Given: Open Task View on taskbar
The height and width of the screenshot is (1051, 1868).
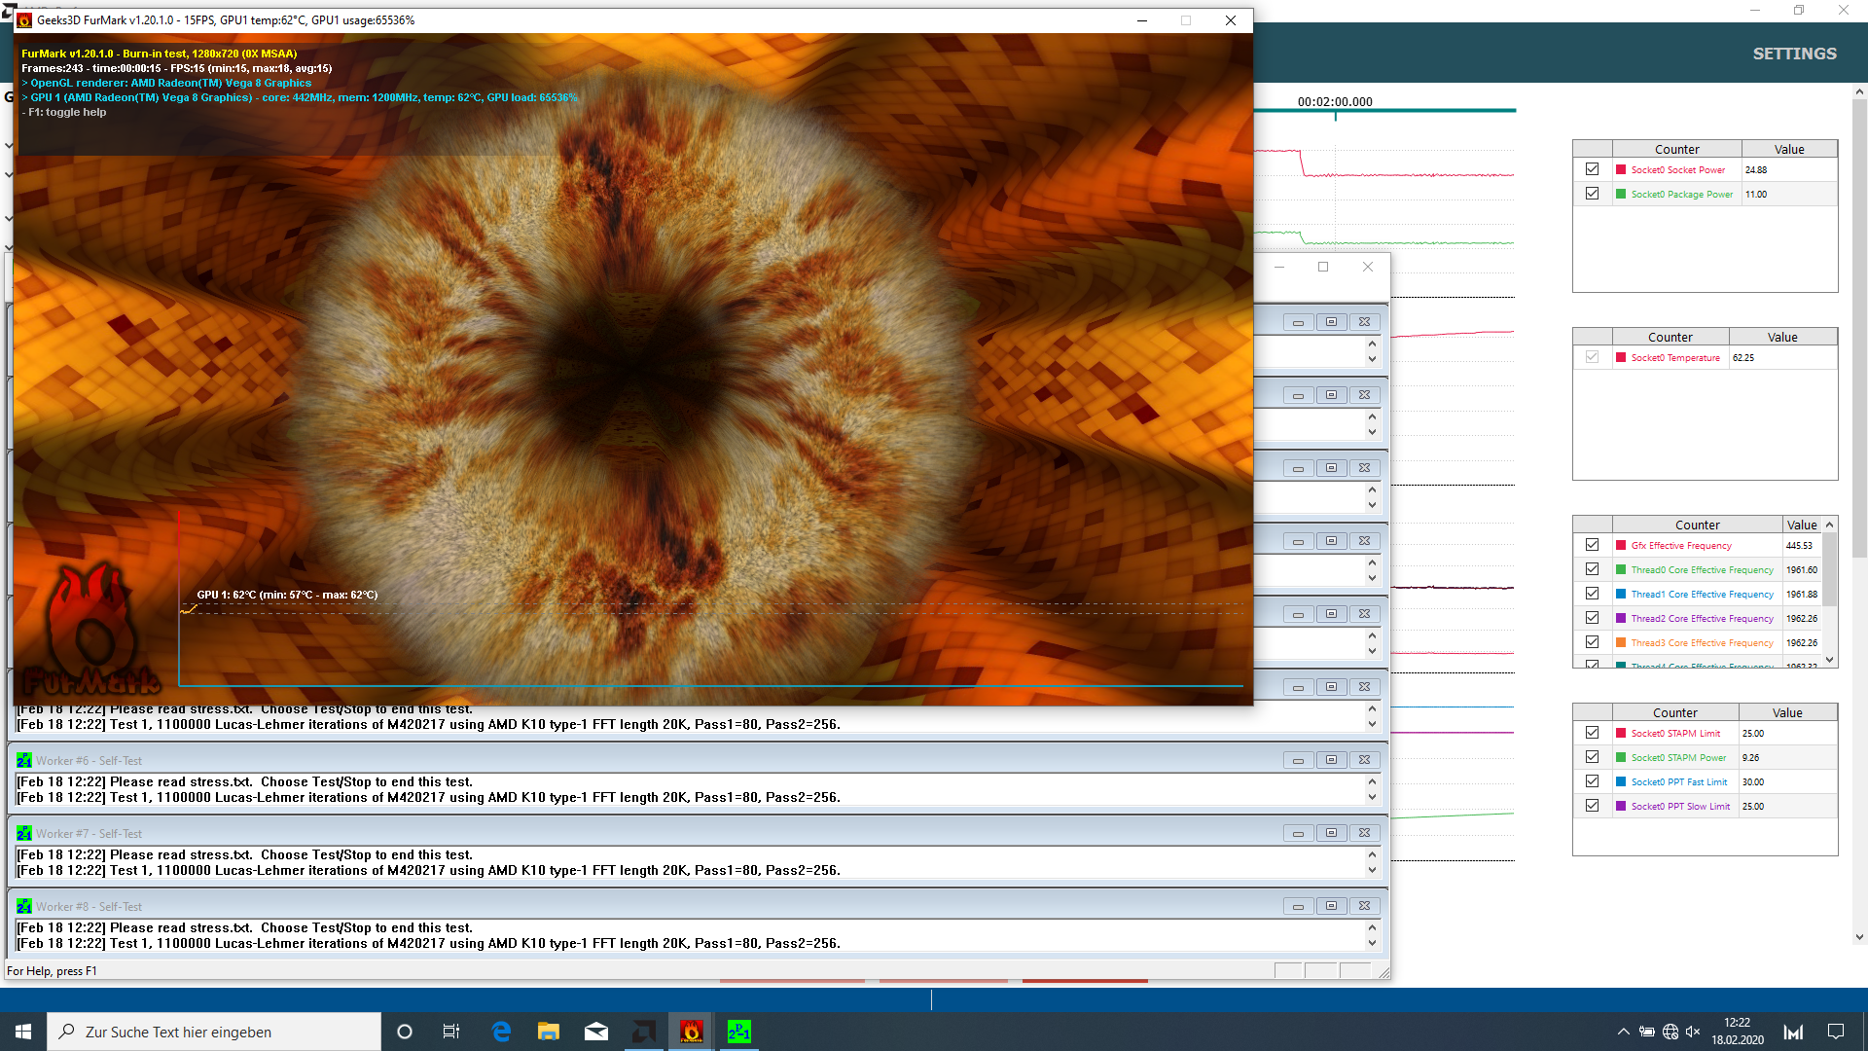Looking at the screenshot, I should pos(451,1032).
